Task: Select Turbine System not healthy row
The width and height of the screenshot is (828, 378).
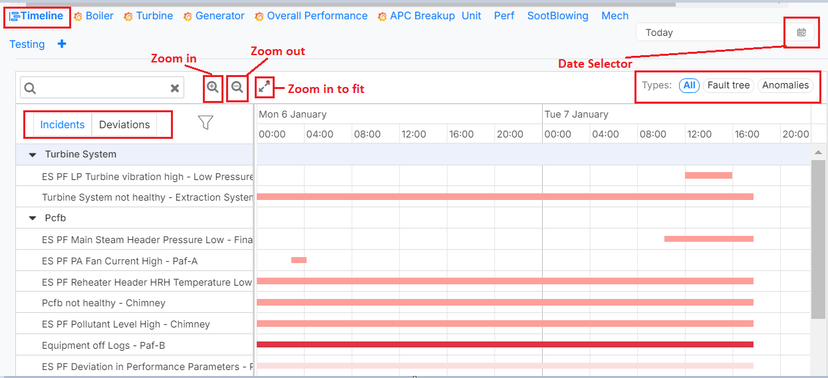Action: point(134,197)
